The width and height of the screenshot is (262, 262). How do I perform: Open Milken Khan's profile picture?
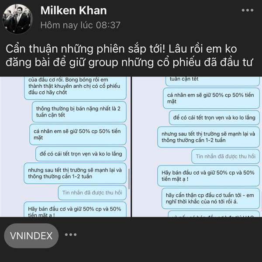(17, 19)
